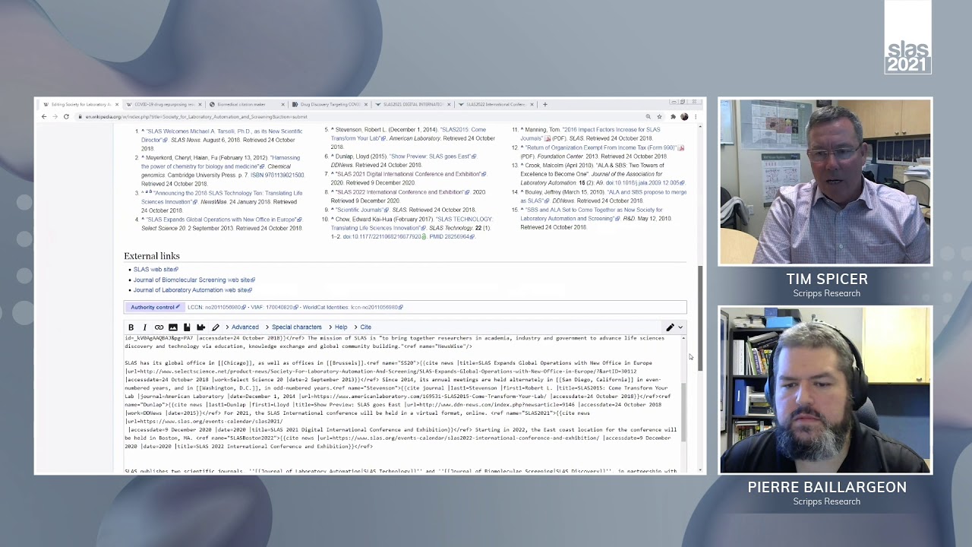
Task: Close the COVID-19 drug repurposing tab
Action: coord(200,104)
